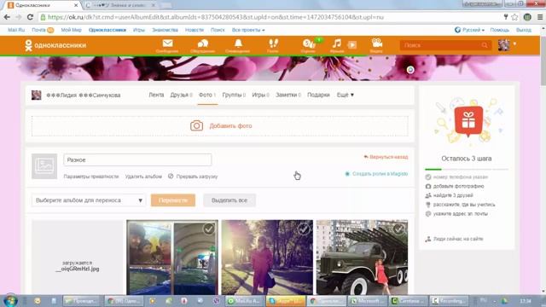Switch to the second browser tab
This screenshot has width=546, height=307.
click(x=120, y=5)
